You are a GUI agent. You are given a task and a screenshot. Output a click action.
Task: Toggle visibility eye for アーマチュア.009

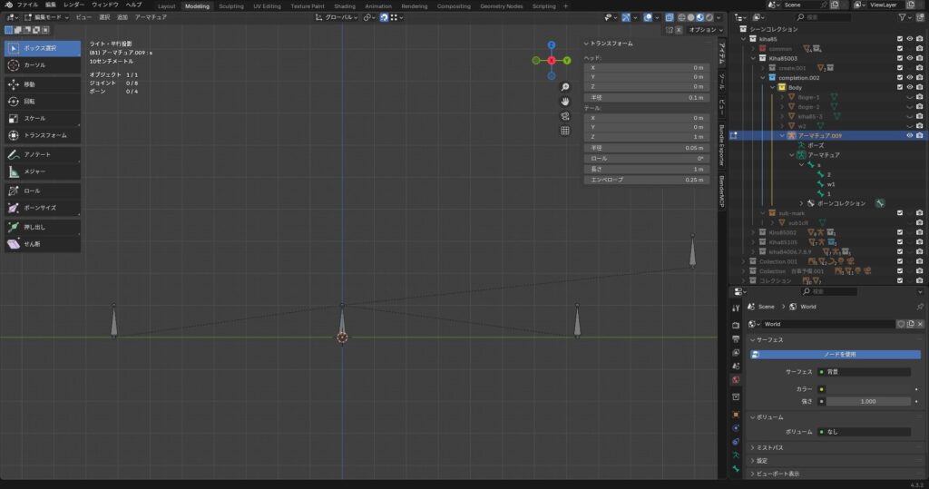tap(909, 135)
